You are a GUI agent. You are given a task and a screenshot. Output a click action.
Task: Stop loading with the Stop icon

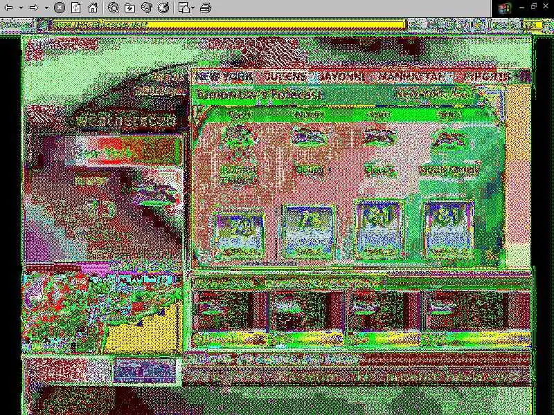point(60,8)
